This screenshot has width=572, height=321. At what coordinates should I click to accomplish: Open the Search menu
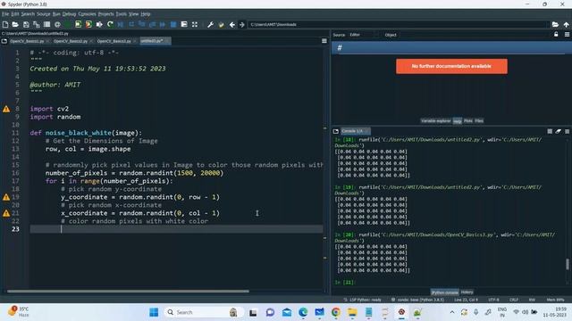[x=28, y=14]
